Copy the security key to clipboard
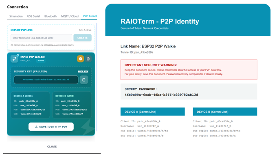The width and height of the screenshot is (277, 155). [84, 80]
